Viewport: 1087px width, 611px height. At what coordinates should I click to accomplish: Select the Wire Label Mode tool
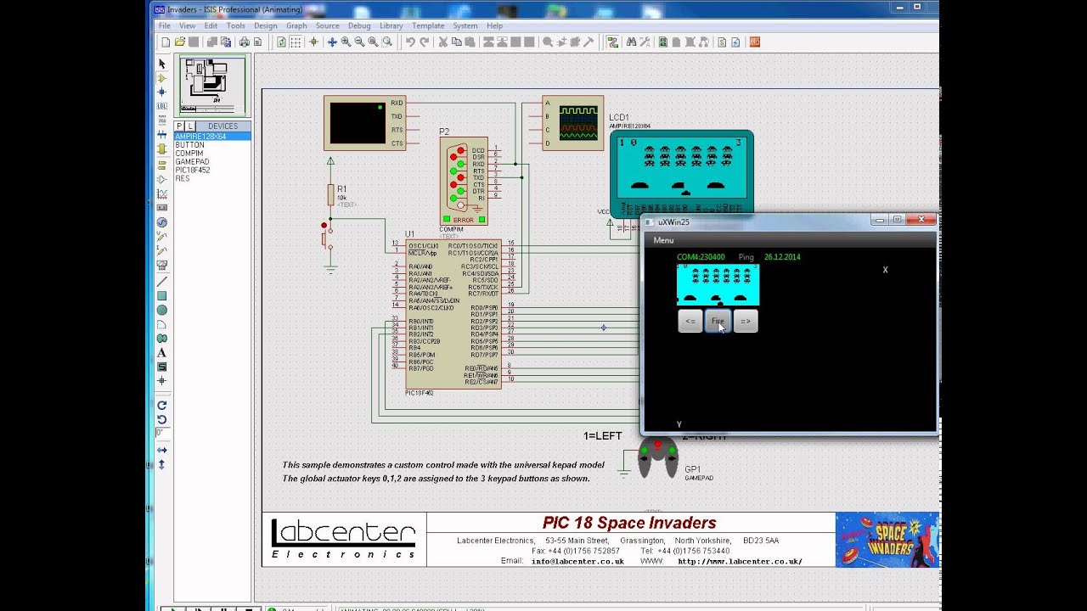pyautogui.click(x=161, y=106)
